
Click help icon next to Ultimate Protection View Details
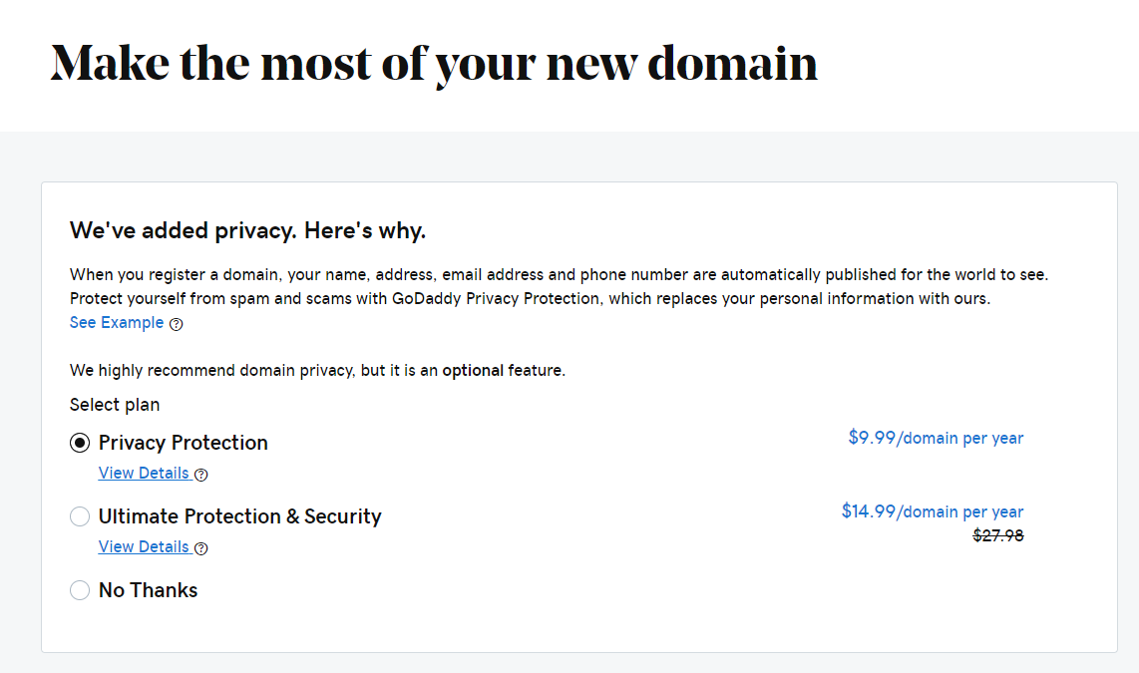pyautogui.click(x=201, y=548)
